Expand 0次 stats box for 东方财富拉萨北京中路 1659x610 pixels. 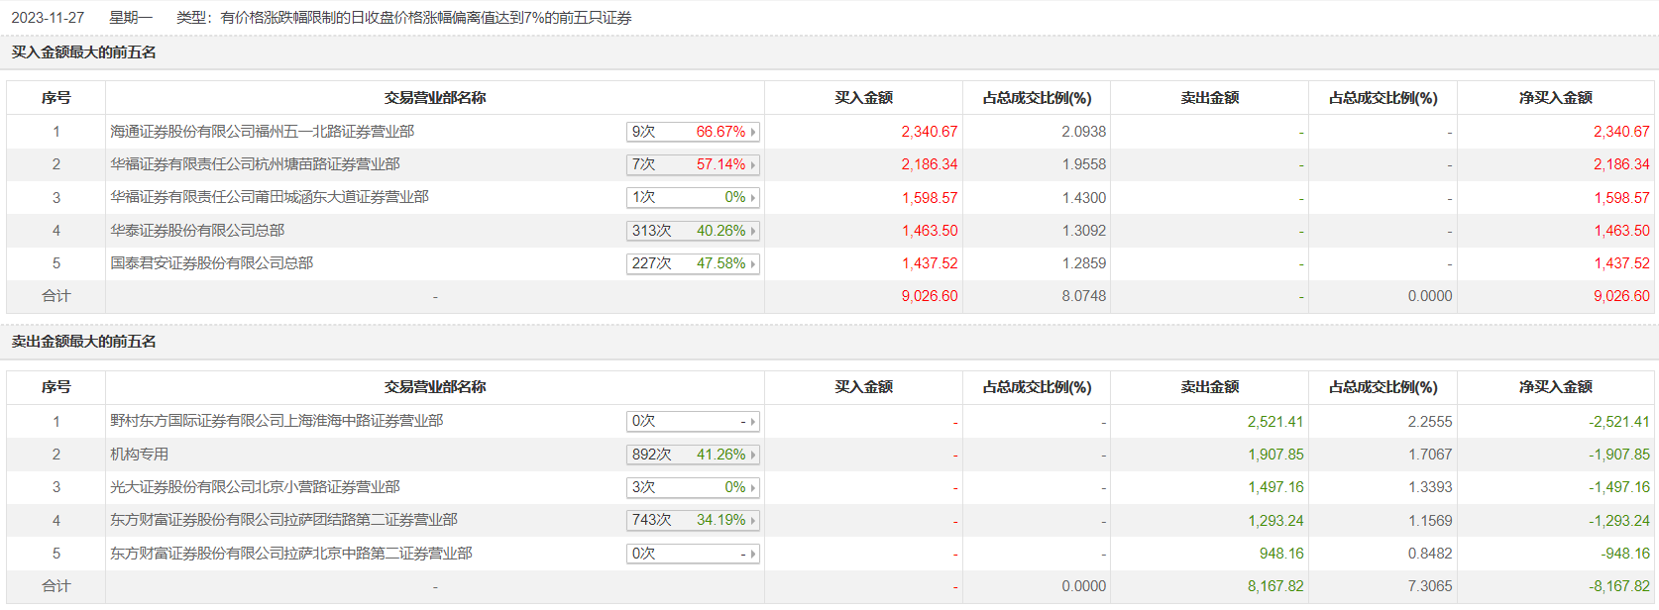coord(692,555)
